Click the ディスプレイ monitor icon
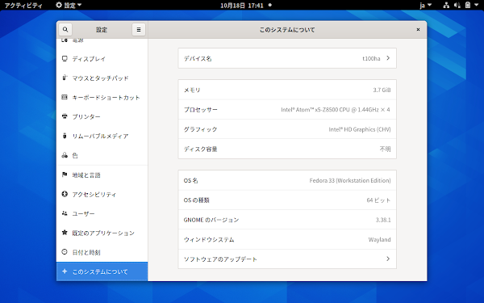Image resolution: width=484 pixels, height=303 pixels. click(65, 59)
